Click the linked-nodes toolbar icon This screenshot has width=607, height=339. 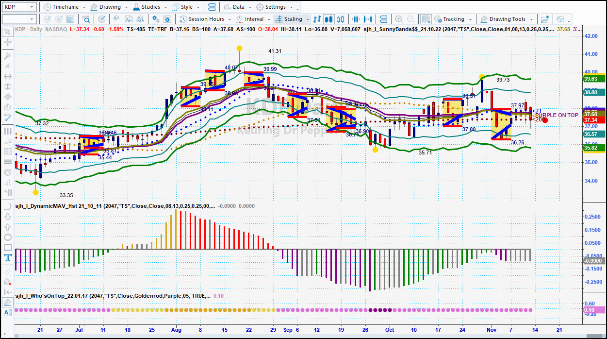(141, 19)
